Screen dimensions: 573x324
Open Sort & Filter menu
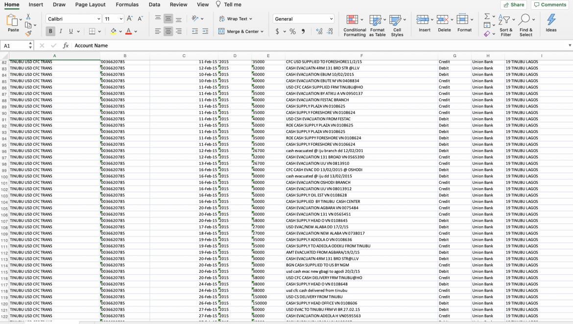pos(506,25)
